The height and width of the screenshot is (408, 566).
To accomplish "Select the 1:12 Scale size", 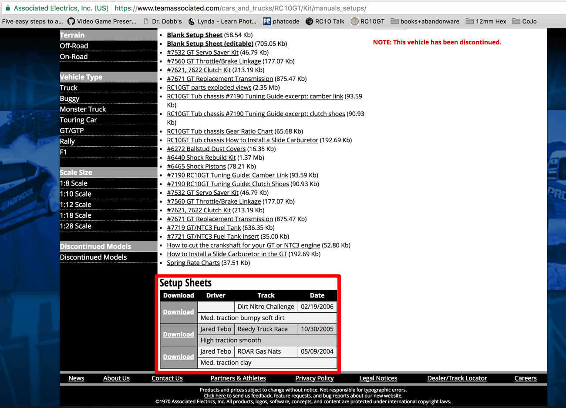I will click(76, 204).
